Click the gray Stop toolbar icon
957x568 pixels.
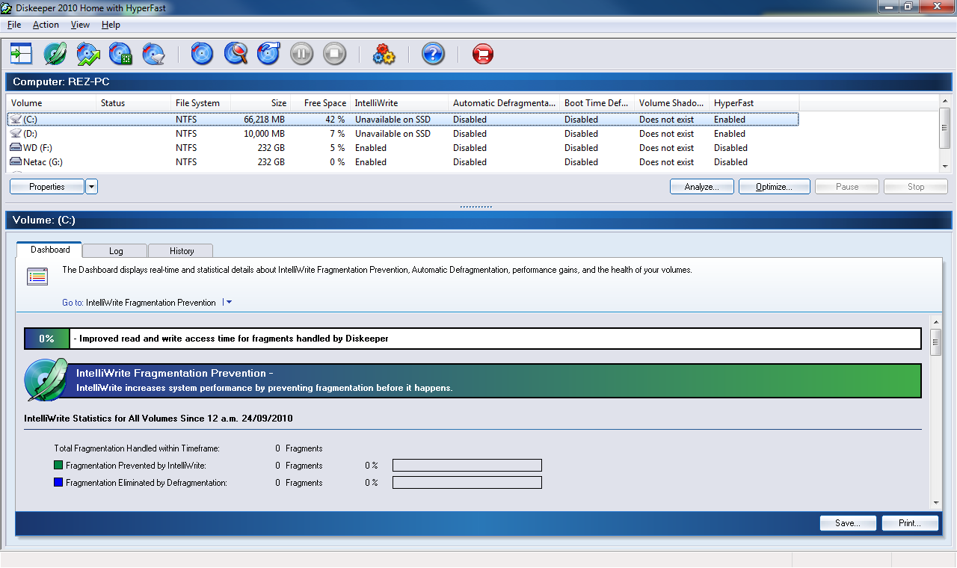[334, 54]
